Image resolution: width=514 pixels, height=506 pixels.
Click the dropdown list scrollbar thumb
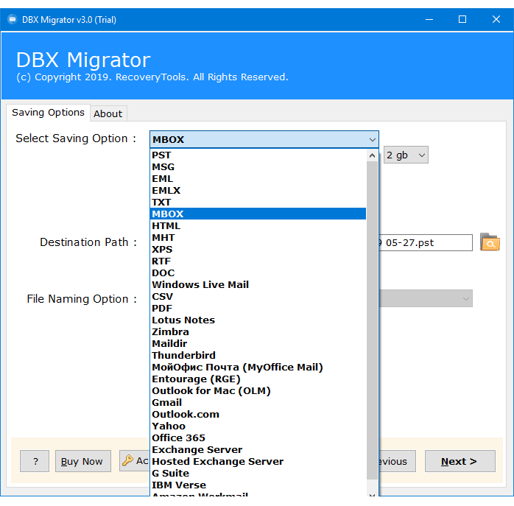pyautogui.click(x=372, y=320)
